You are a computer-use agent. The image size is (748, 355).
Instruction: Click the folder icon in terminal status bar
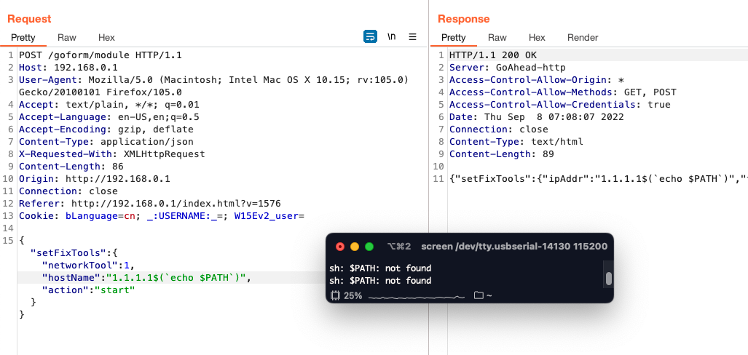(479, 295)
